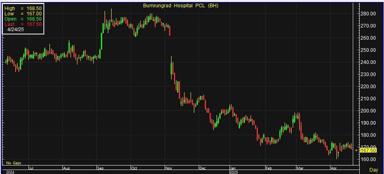Click the Oct month label on time axis
Image resolution: width=384 pixels, height=174 pixels.
click(133, 168)
